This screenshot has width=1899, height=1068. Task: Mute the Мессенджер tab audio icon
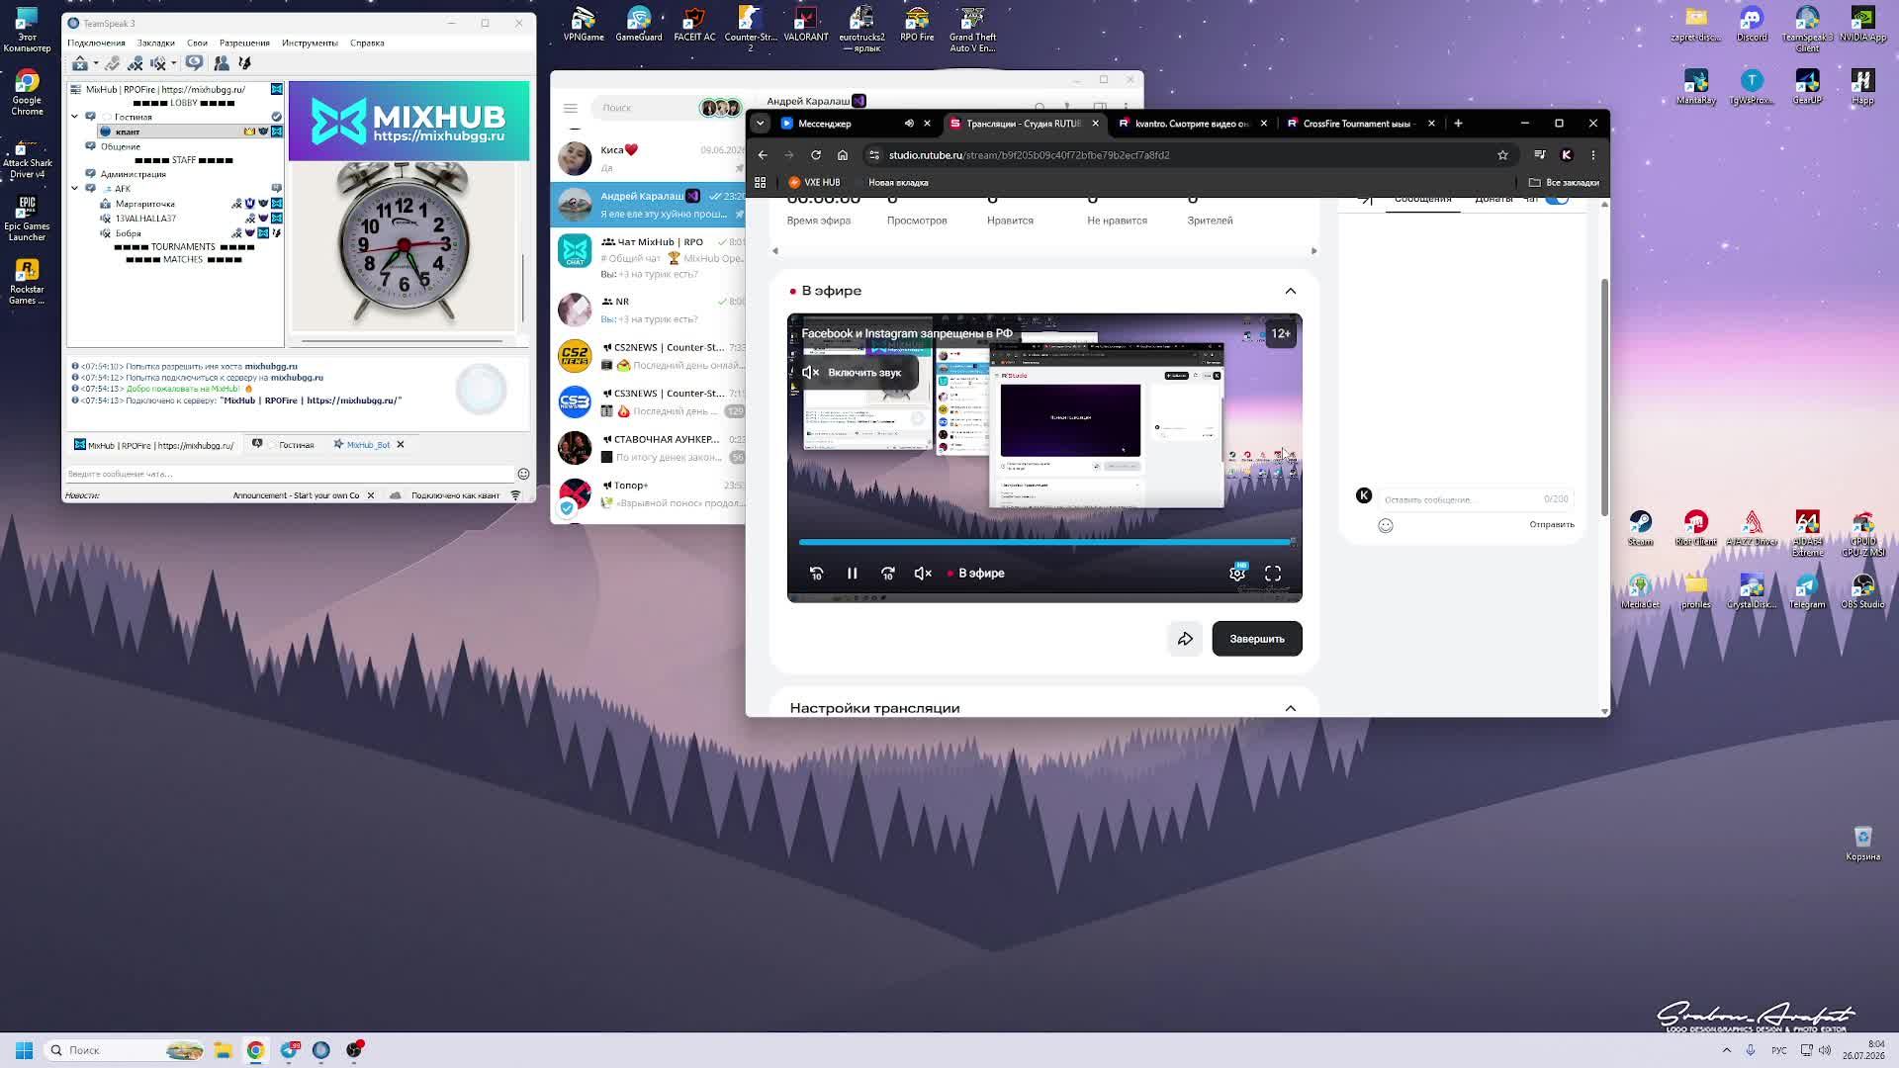tap(909, 124)
